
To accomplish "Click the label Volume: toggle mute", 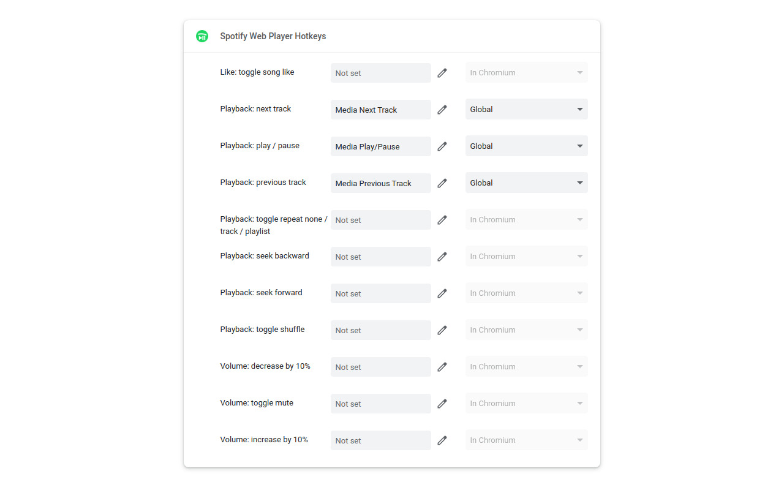I will point(257,403).
